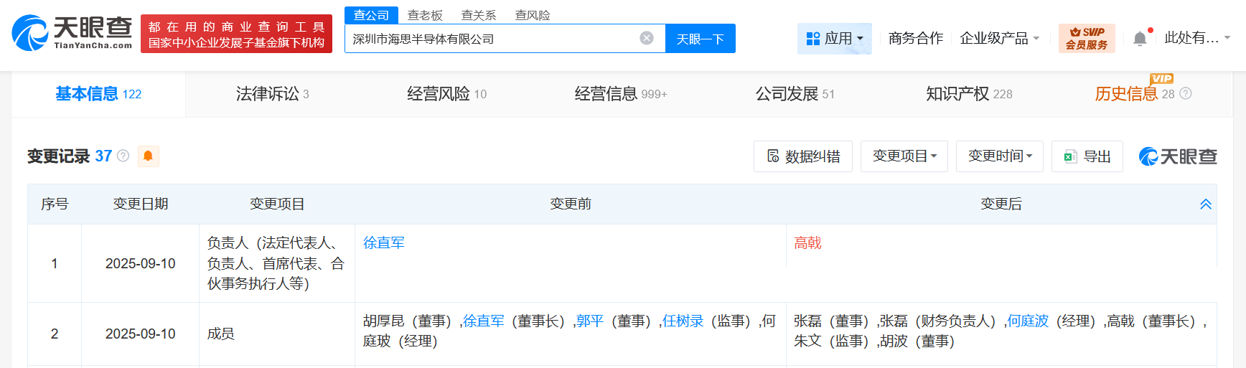Viewport: 1246px width, 368px height.
Task: Open 任树录 link in row 2
Action: tap(683, 321)
